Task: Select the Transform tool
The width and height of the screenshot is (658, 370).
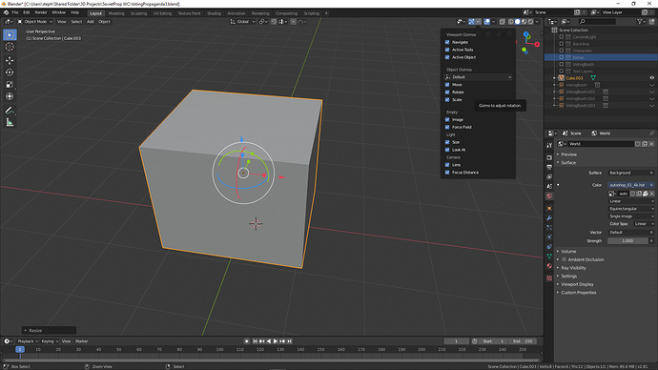Action: coord(10,97)
